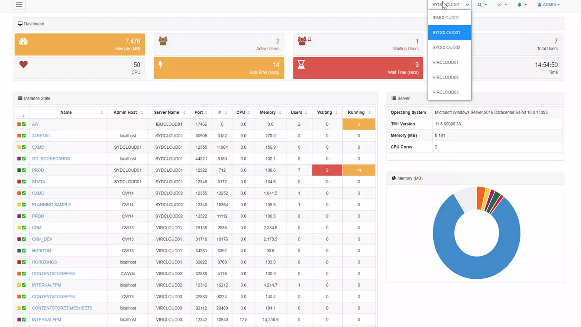Toggle the green checkbox for HORIZONCS row

click(x=24, y=262)
